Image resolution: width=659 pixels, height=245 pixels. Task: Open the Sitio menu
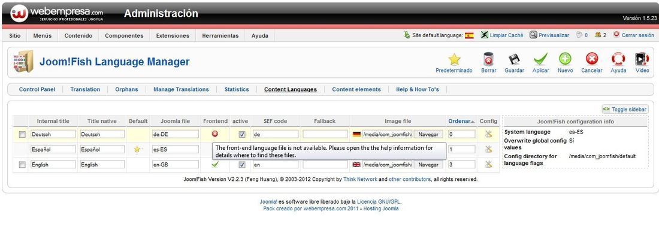click(15, 36)
